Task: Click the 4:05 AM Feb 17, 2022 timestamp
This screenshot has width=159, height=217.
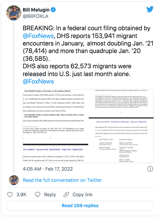Action: [48, 169]
